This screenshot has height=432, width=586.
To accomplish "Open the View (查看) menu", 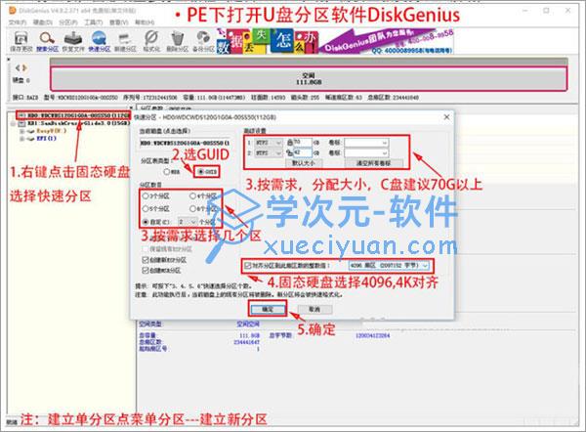I will point(119,22).
